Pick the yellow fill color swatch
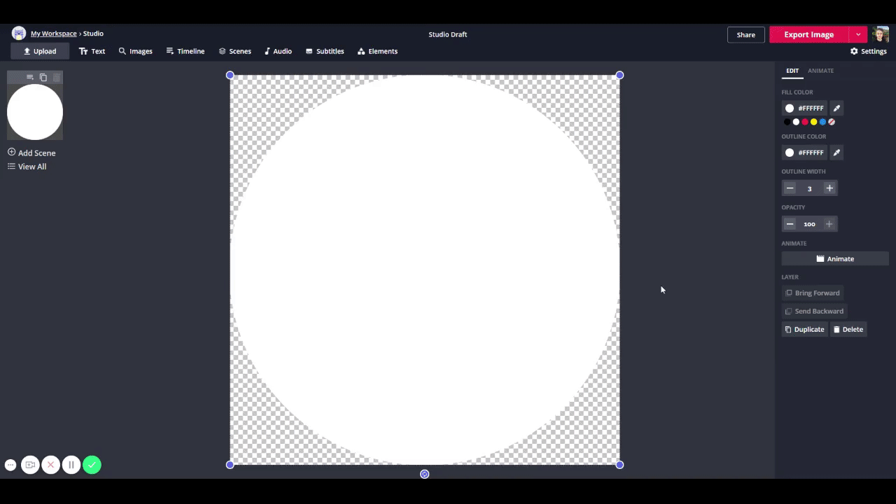The height and width of the screenshot is (504, 896). pyautogui.click(x=813, y=122)
